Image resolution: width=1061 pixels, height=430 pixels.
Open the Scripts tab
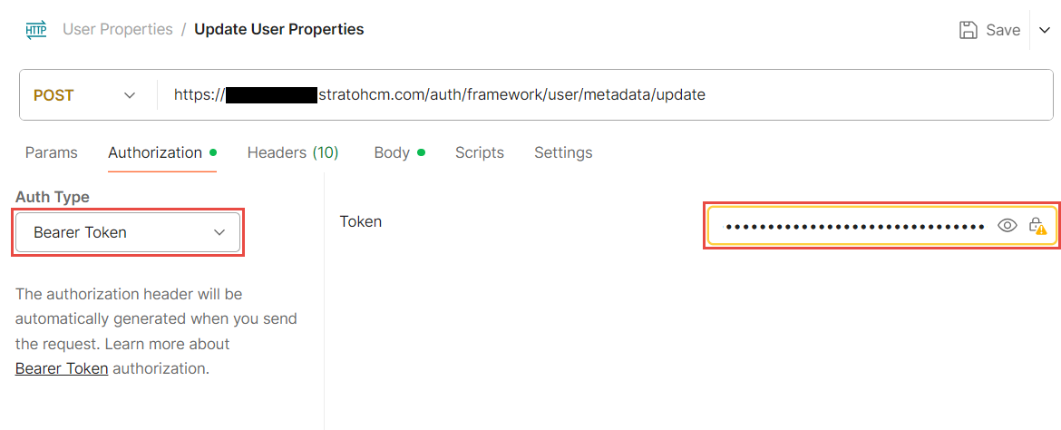[x=479, y=152]
